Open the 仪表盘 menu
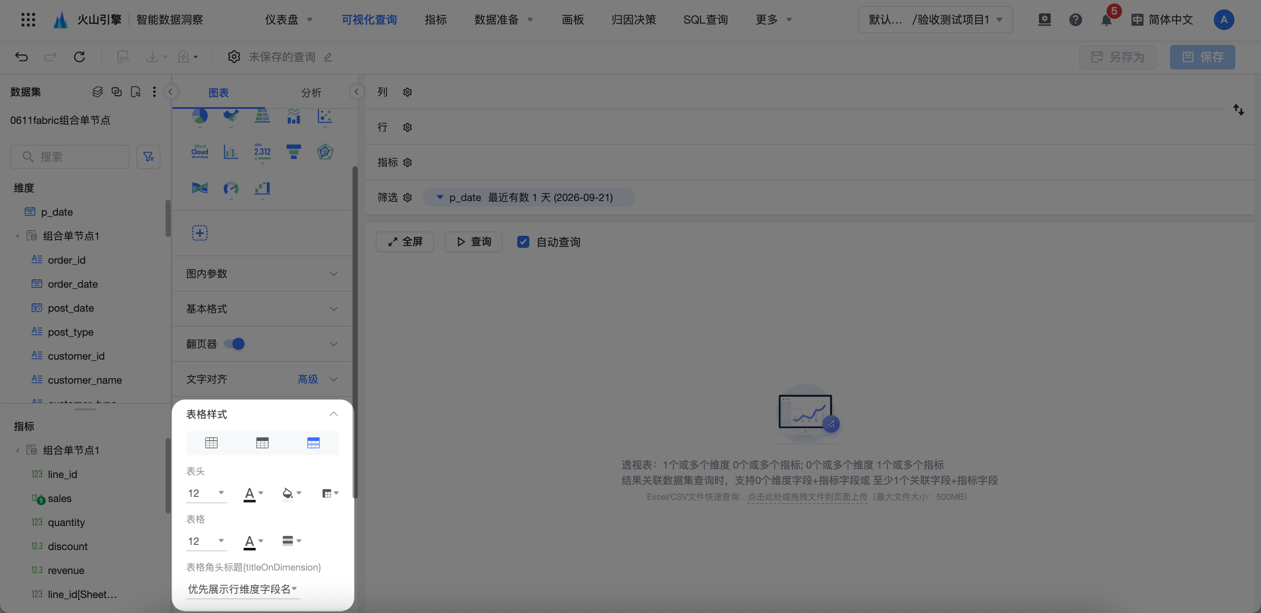Screen dimensions: 1261x613 (x=288, y=20)
